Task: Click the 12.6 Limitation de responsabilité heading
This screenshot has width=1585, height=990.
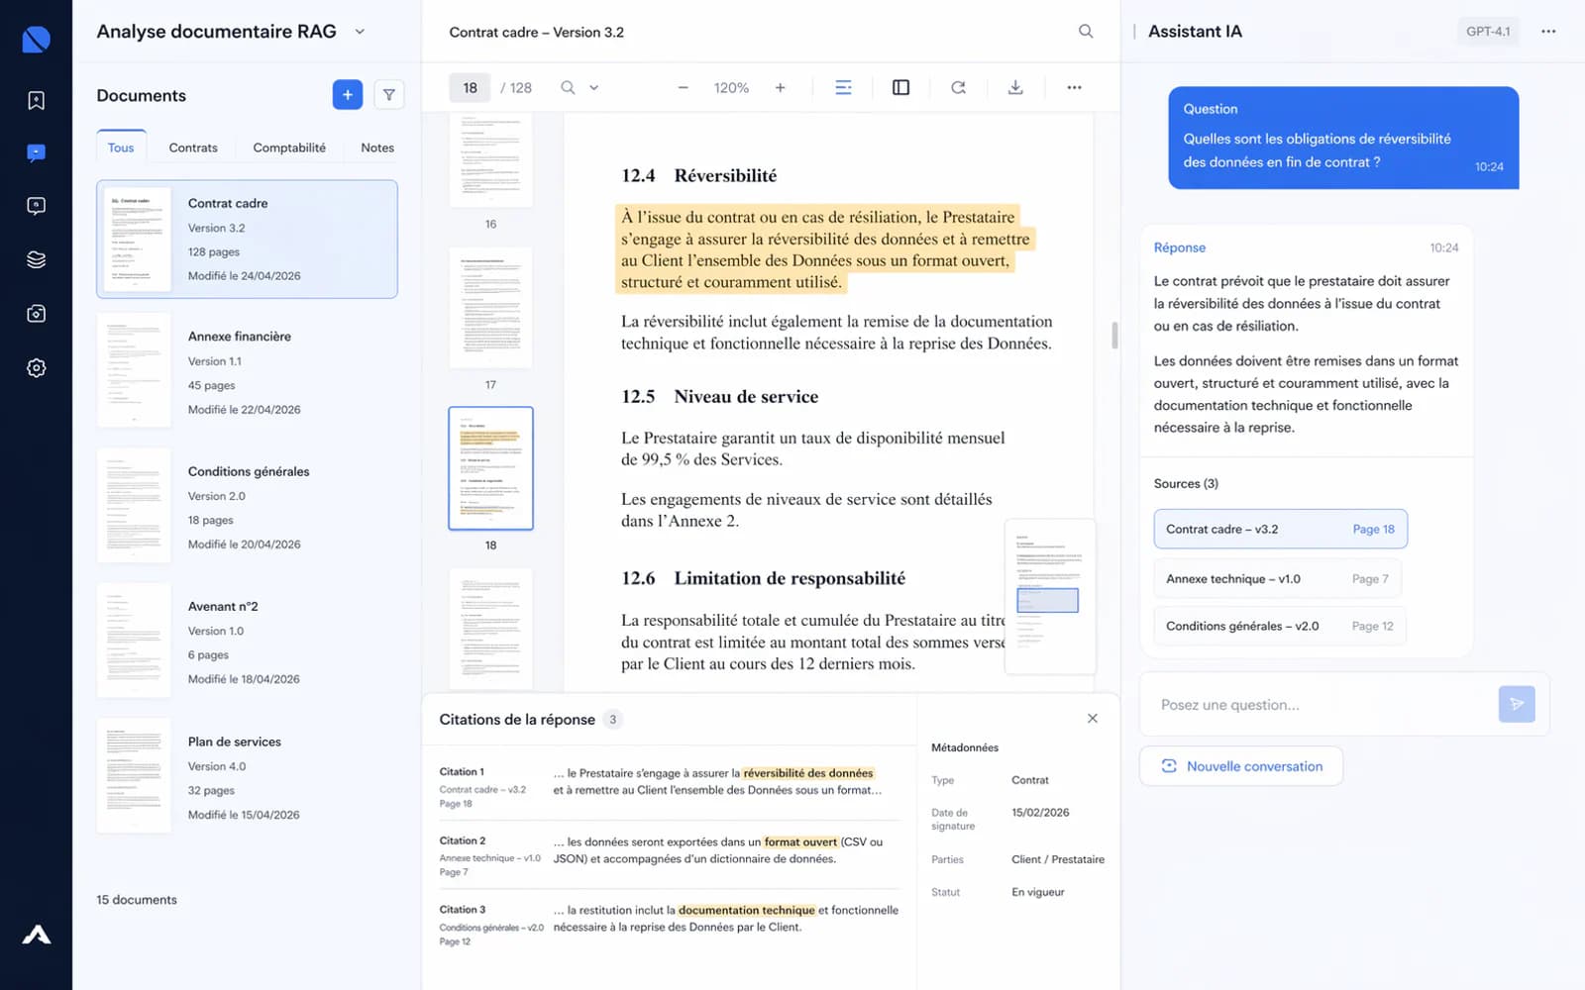Action: (763, 578)
